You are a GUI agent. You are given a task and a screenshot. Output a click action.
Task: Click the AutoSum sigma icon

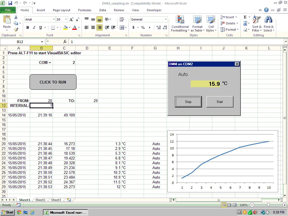(245, 17)
